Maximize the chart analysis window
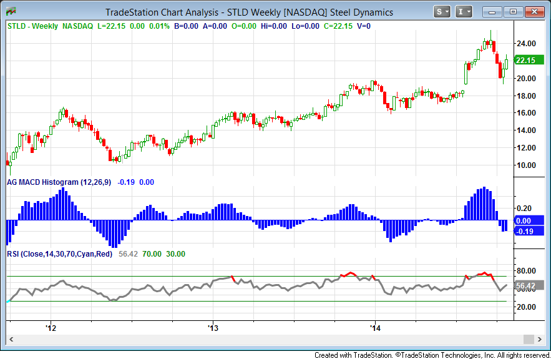The image size is (551, 359). (514, 12)
